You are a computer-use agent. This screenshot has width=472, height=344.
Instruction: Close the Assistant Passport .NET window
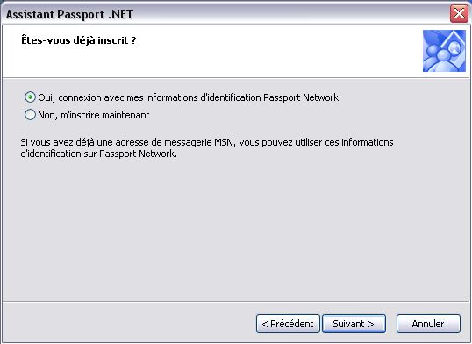click(x=459, y=13)
